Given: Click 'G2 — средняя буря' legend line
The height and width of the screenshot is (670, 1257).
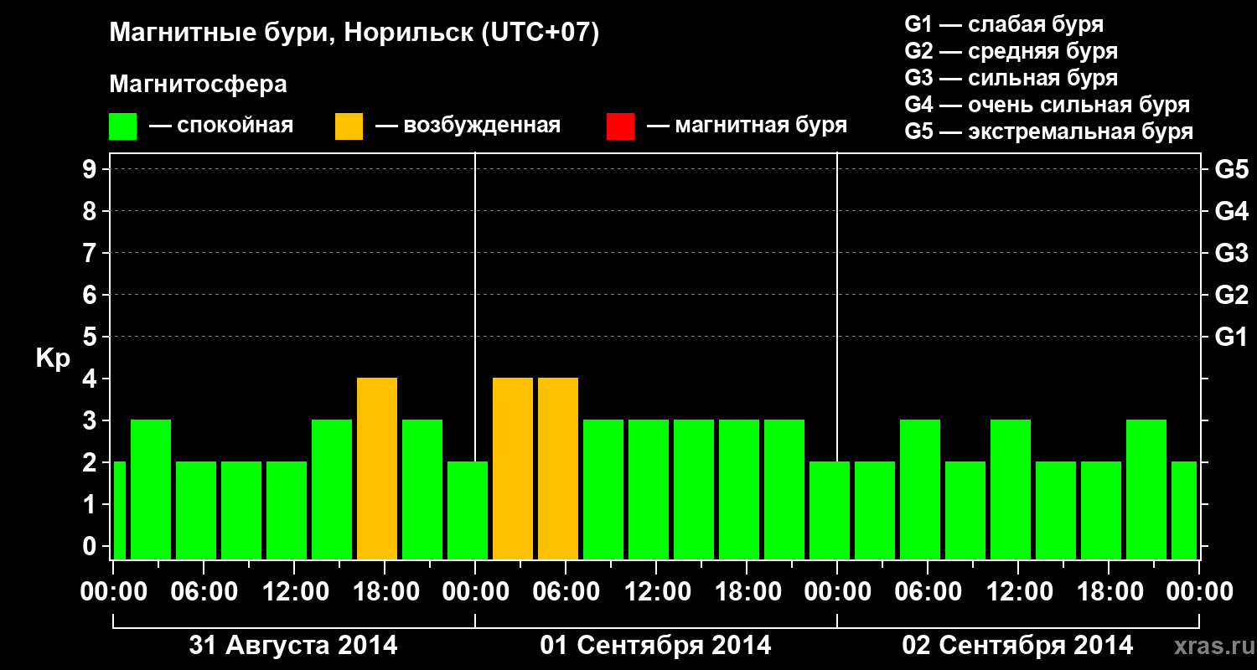Looking at the screenshot, I should pyautogui.click(x=1011, y=51).
